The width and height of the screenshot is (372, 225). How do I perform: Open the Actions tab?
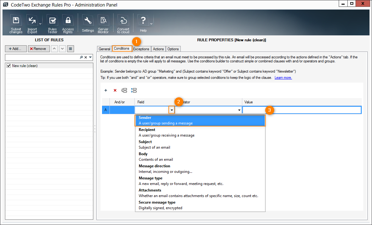(x=158, y=49)
